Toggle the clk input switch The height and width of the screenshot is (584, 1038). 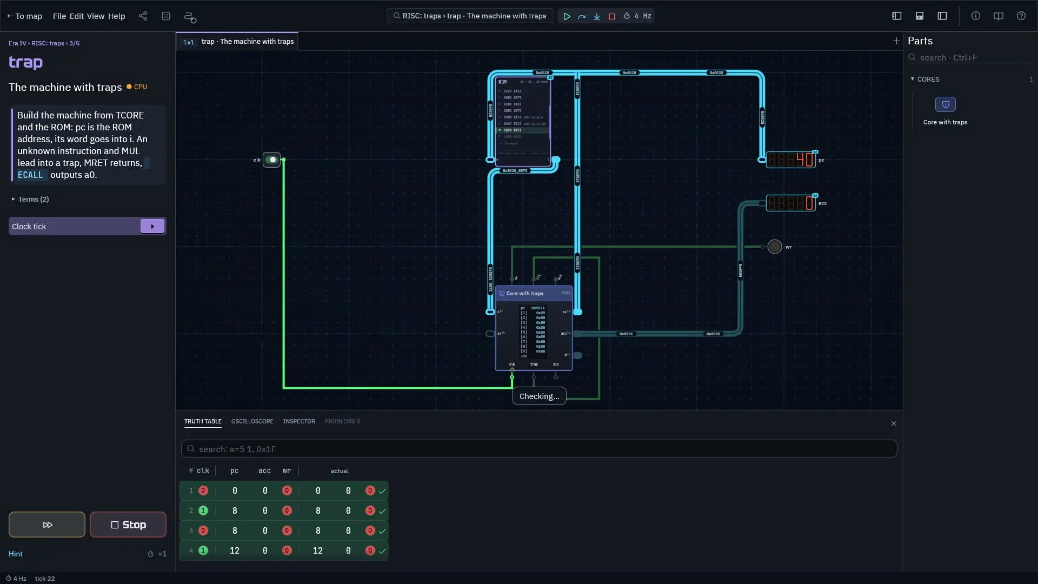(x=271, y=160)
